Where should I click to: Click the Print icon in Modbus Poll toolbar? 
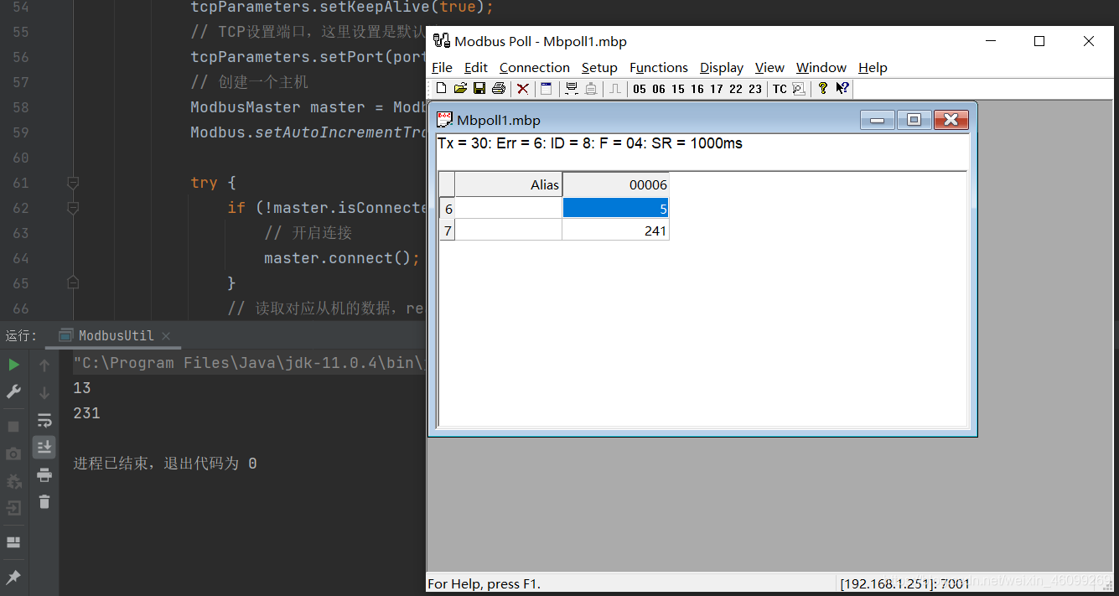[x=499, y=89]
